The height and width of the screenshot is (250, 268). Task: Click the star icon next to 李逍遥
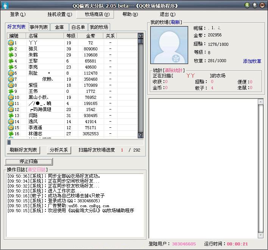coord(11,128)
